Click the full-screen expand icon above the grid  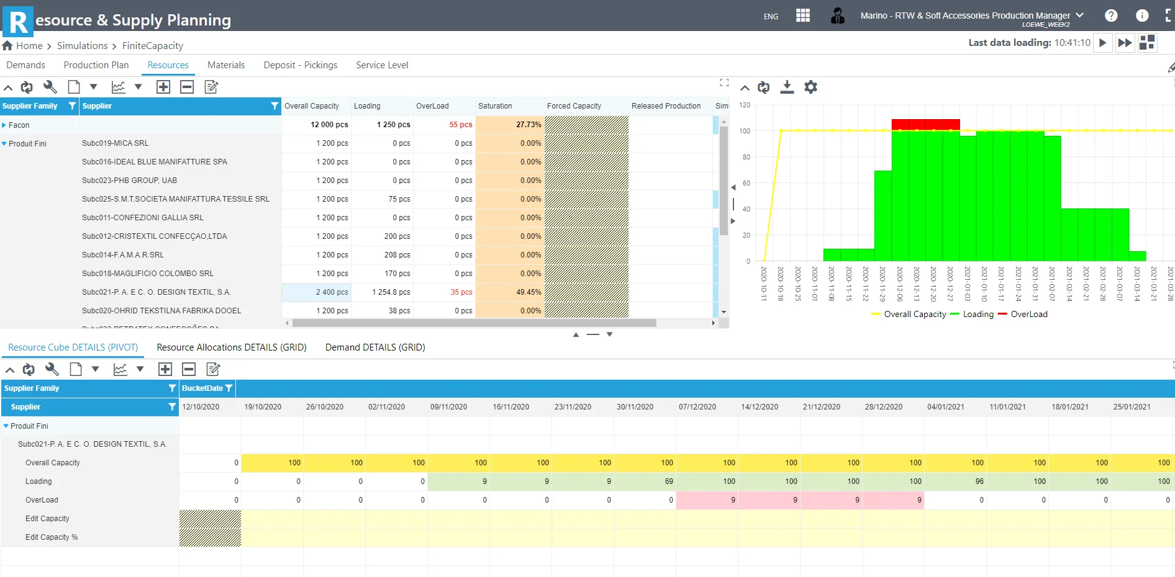point(724,82)
